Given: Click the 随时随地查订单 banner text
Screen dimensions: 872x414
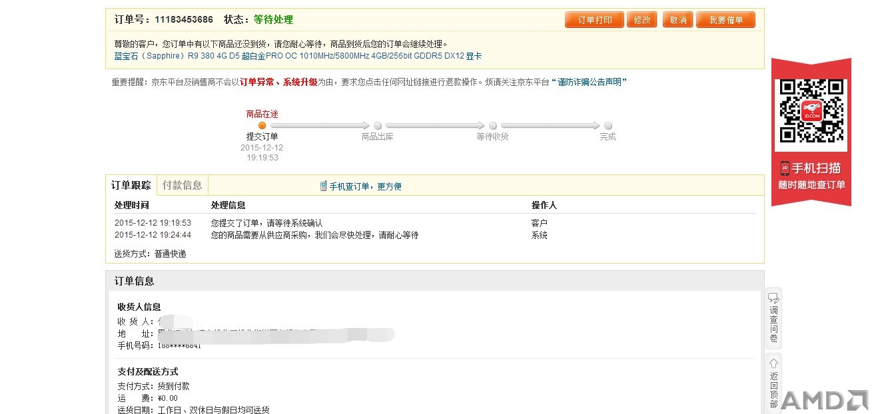Looking at the screenshot, I should pos(811,184).
